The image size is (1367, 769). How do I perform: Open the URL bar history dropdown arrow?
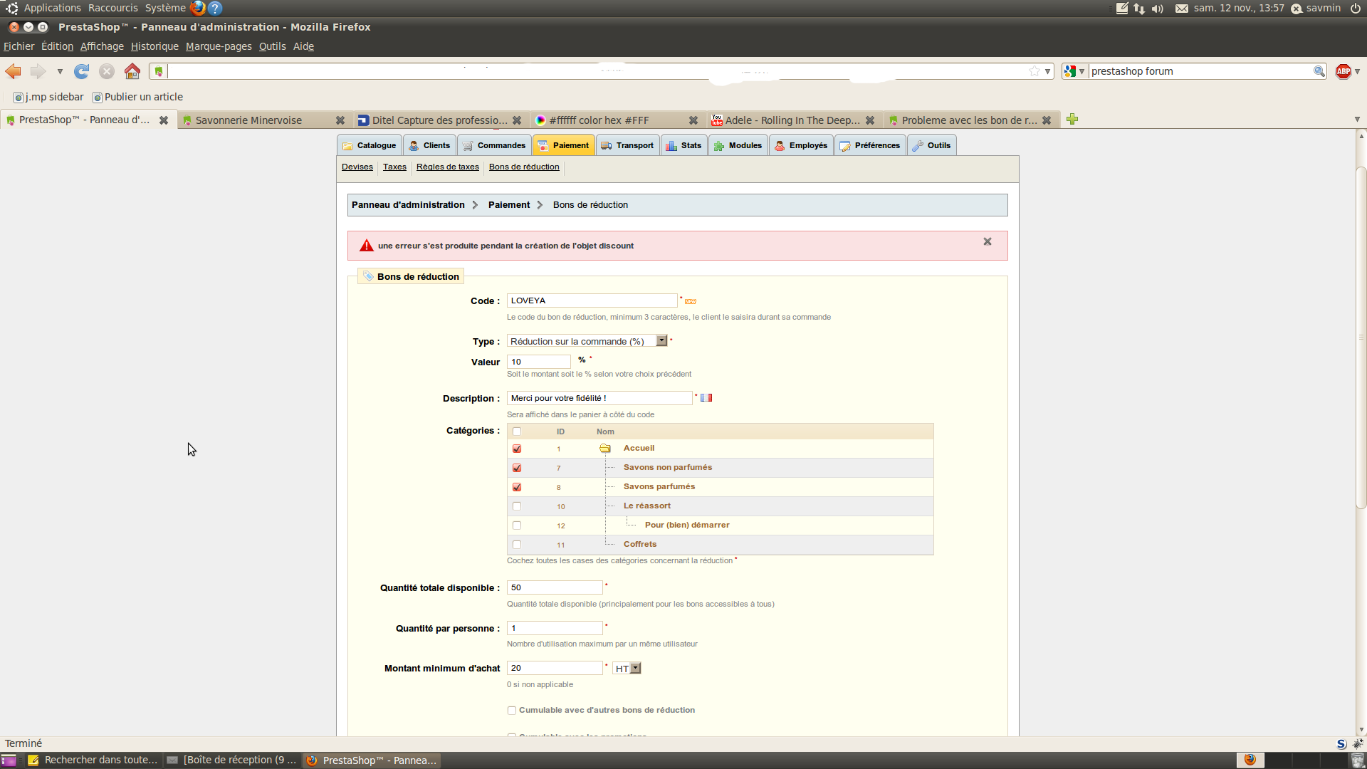(1047, 71)
